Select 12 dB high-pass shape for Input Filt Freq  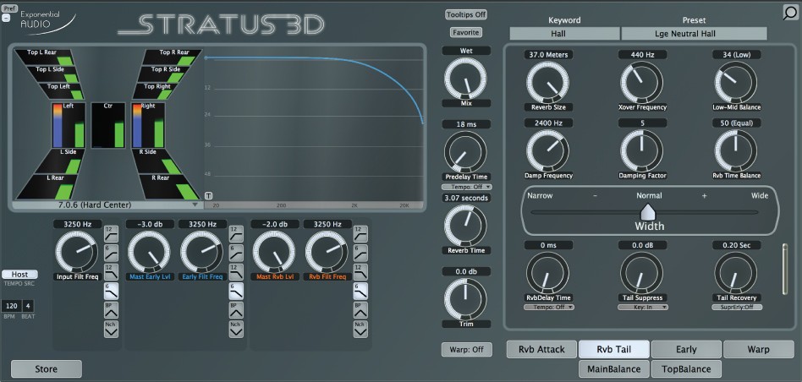coord(111,234)
